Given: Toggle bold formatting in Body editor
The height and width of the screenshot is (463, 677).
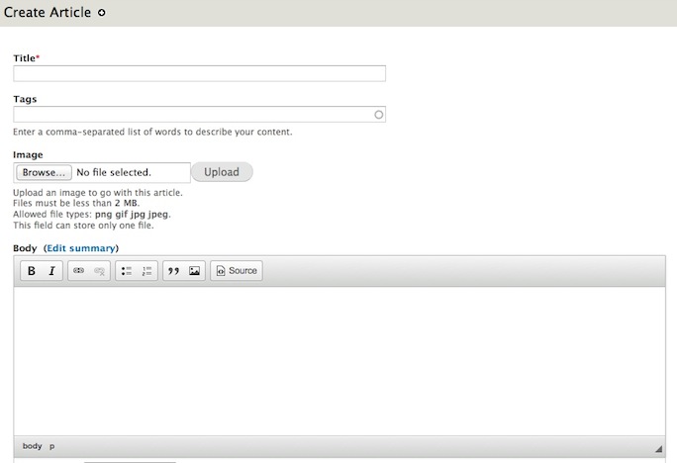Looking at the screenshot, I should [x=31, y=270].
